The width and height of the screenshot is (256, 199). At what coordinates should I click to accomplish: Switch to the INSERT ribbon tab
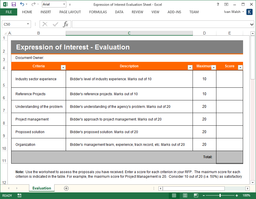coord(46,12)
